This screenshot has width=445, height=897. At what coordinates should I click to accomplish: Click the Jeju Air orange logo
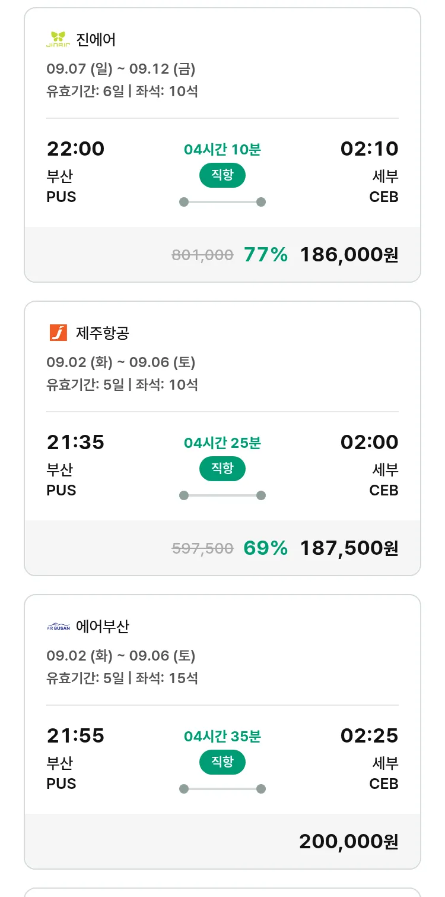58,333
